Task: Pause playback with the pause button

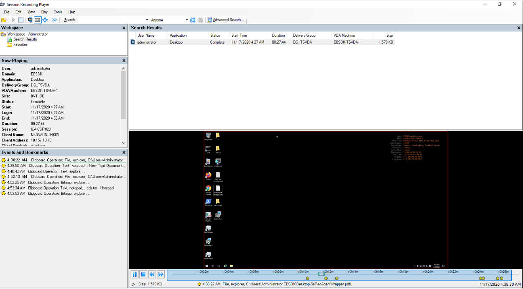Action: 134,274
